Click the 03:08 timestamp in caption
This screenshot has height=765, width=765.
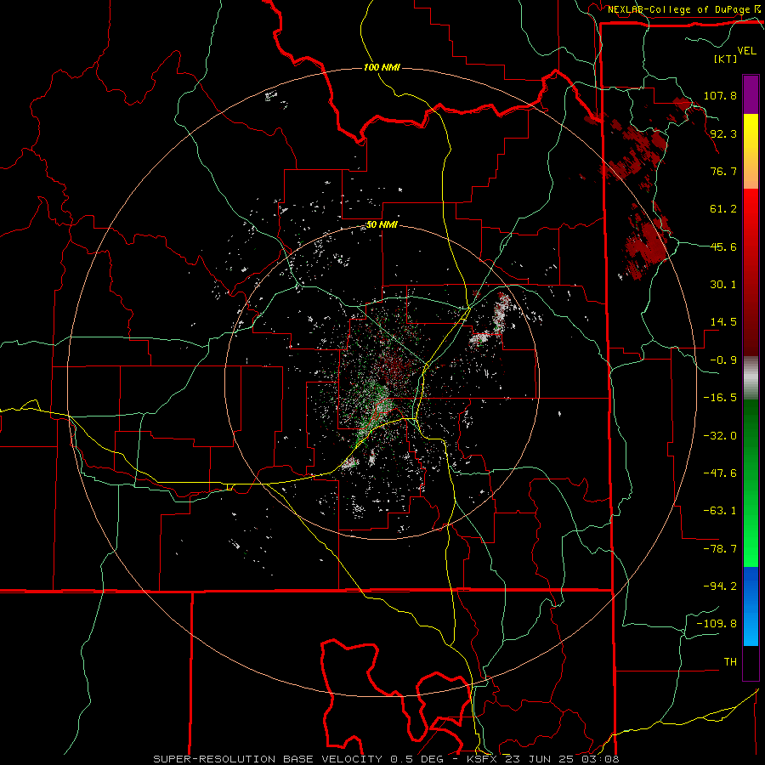point(601,759)
